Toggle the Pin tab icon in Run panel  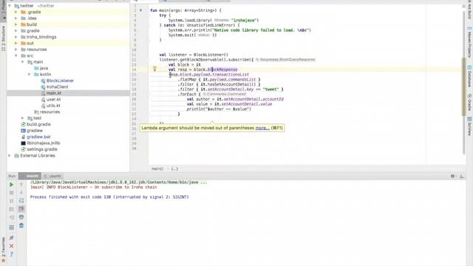(12, 238)
